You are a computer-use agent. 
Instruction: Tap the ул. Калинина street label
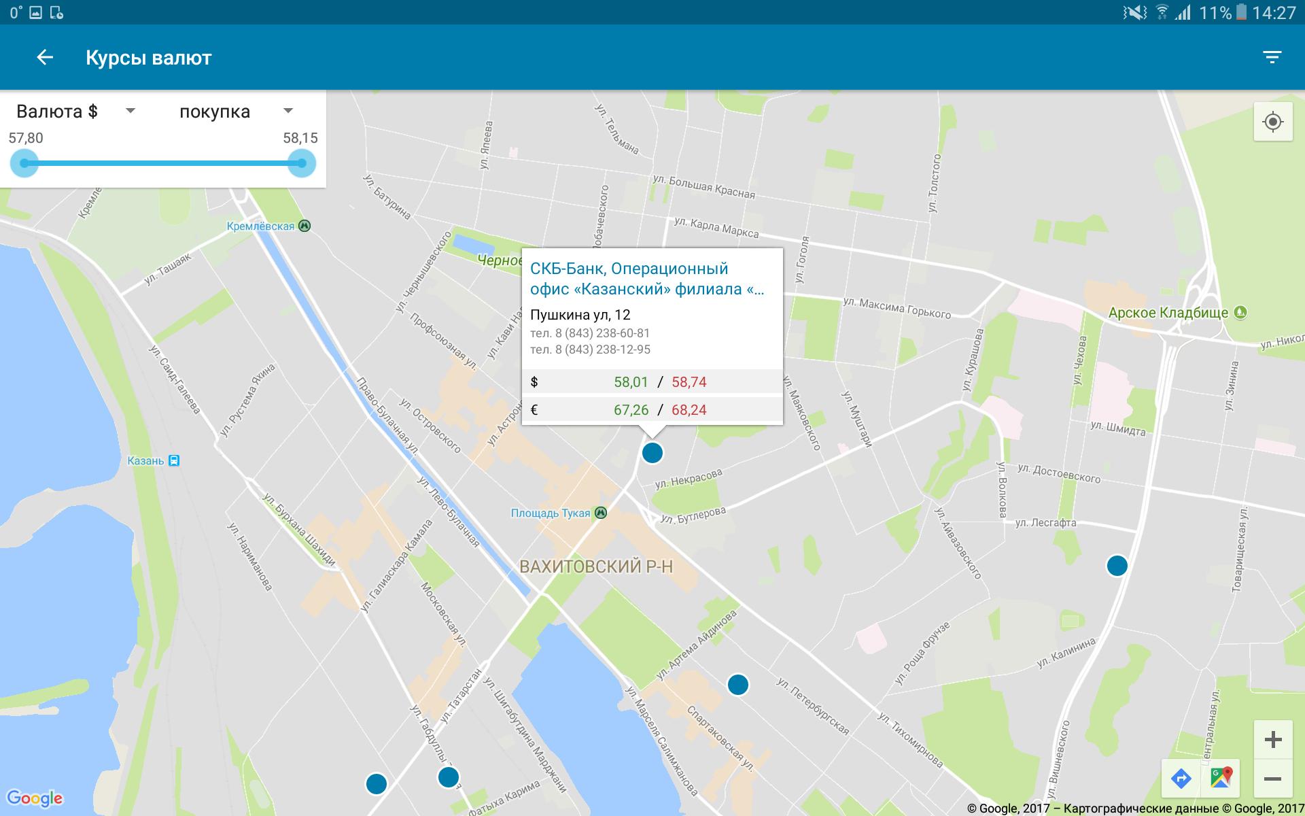point(1066,653)
